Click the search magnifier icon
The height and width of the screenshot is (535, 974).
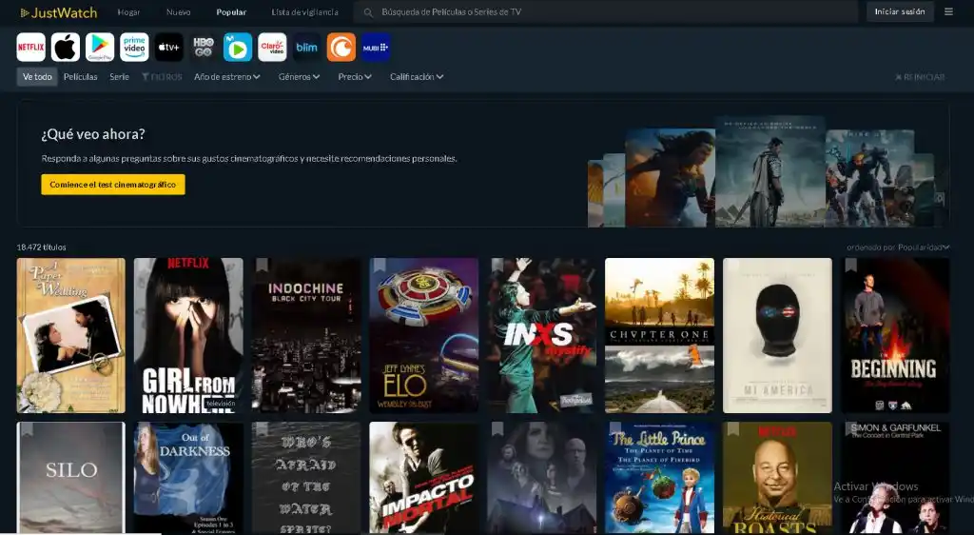pos(368,12)
